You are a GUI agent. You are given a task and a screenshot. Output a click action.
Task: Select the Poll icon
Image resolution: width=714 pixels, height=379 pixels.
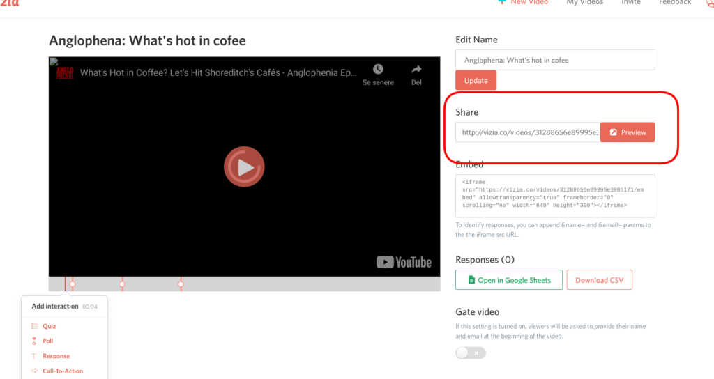pyautogui.click(x=34, y=341)
